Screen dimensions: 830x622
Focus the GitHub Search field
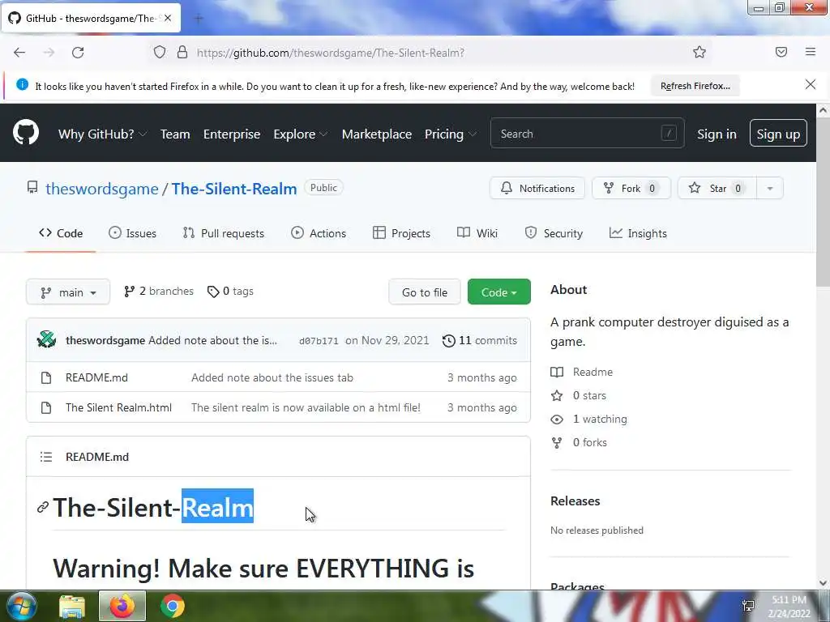click(x=588, y=134)
